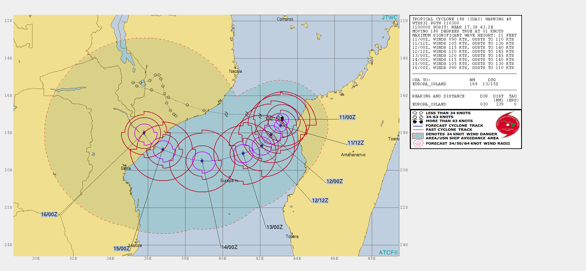Click the 16/00Z forecast position dot inland

click(144, 133)
